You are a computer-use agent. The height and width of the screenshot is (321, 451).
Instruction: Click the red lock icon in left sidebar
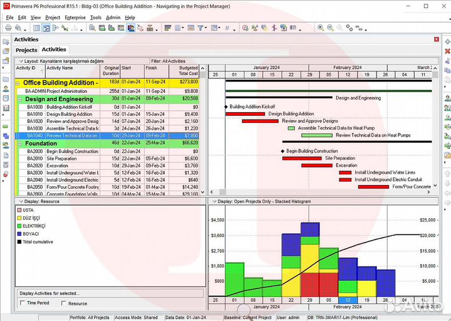(6, 174)
